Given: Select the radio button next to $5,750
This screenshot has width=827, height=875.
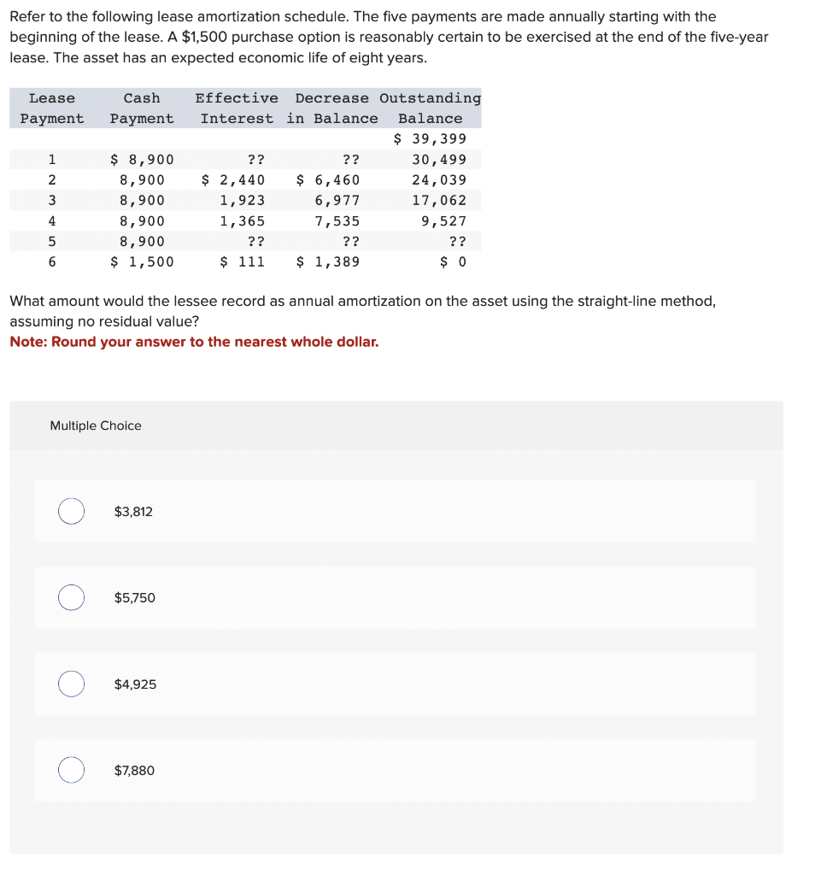Looking at the screenshot, I should [x=71, y=597].
